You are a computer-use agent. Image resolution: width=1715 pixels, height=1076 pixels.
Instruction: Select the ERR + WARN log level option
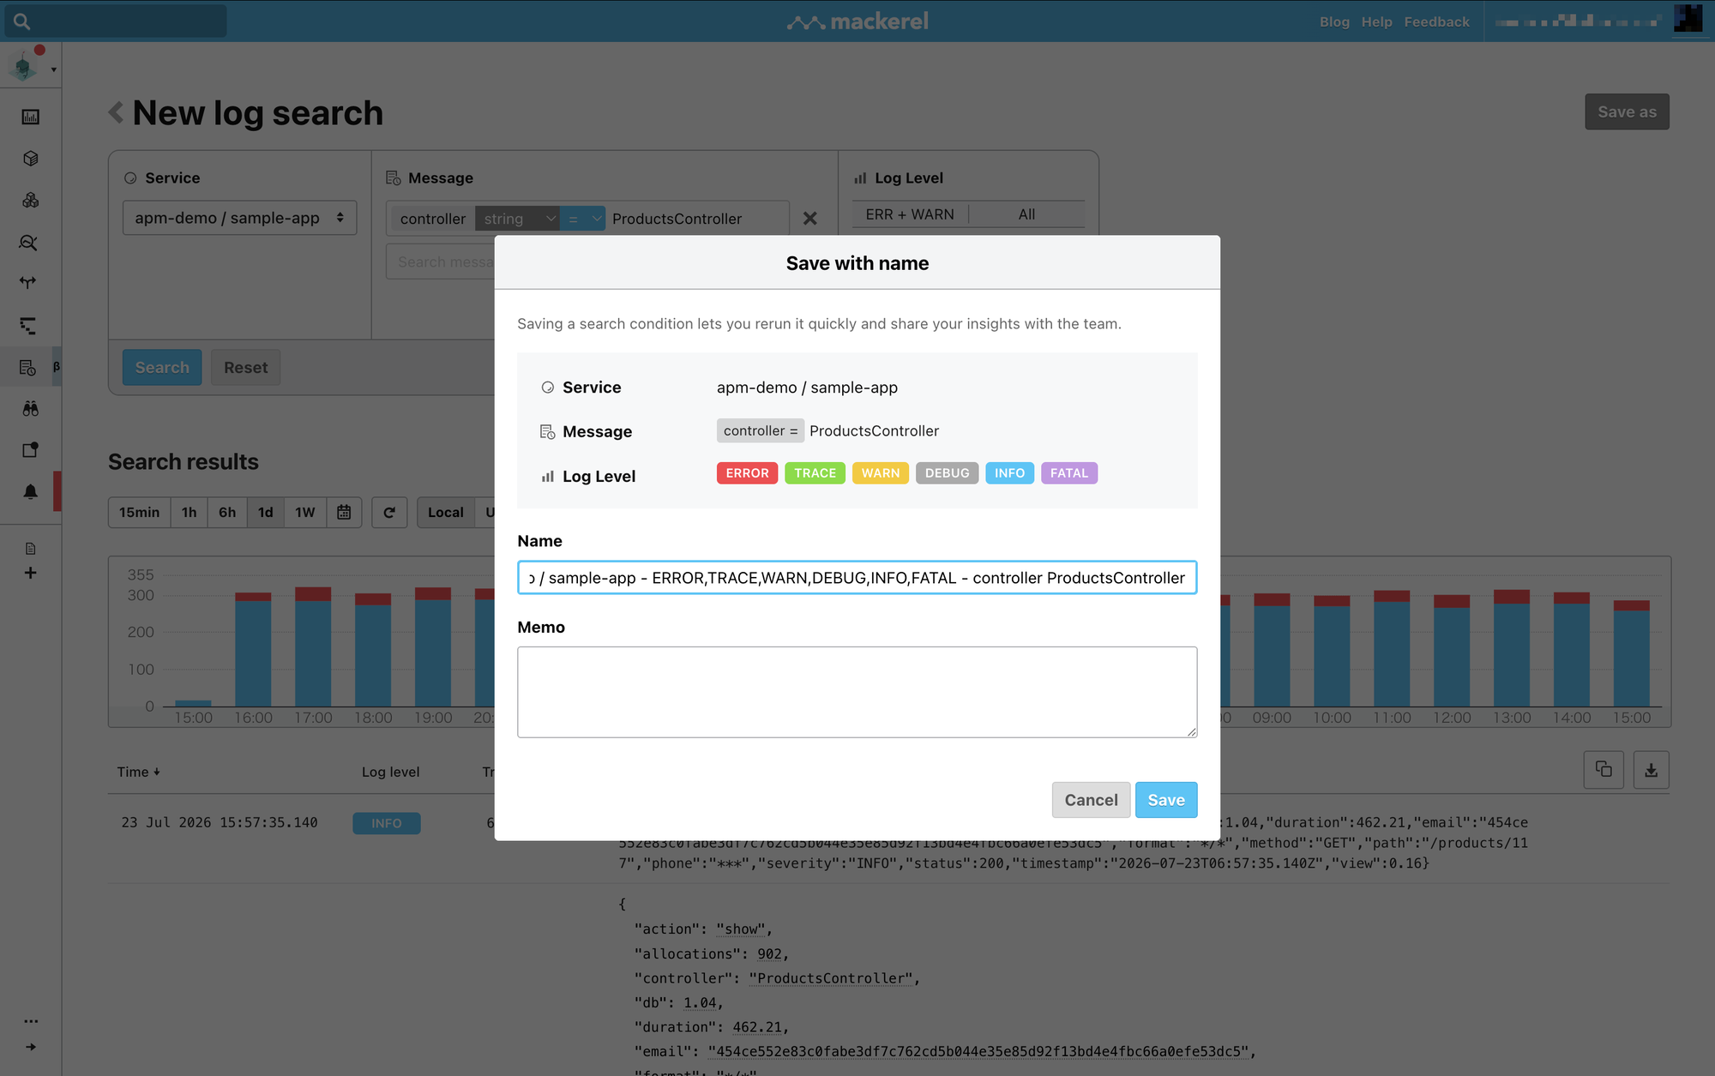(x=910, y=214)
